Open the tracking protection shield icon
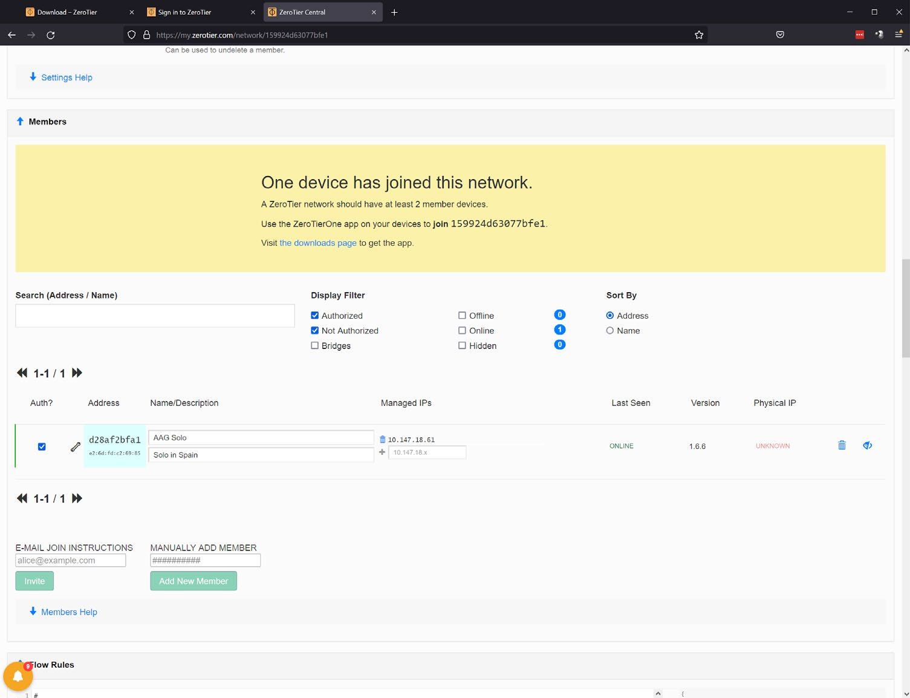 click(131, 35)
